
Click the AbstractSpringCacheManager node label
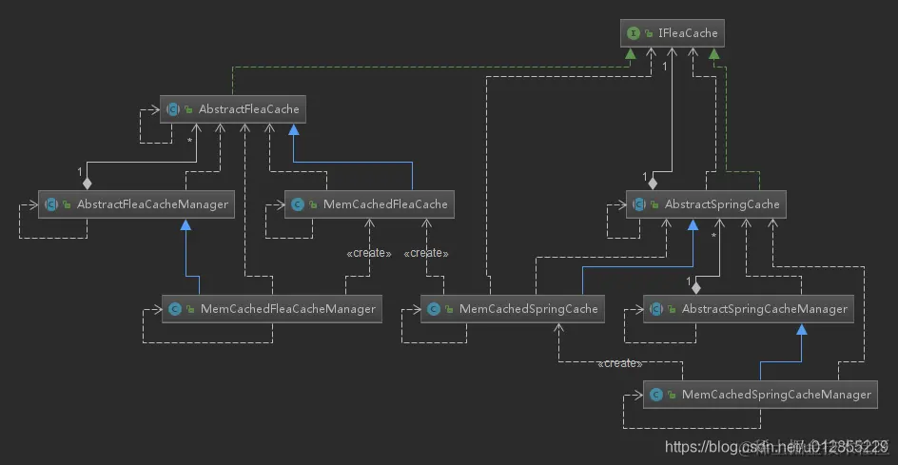pos(765,309)
